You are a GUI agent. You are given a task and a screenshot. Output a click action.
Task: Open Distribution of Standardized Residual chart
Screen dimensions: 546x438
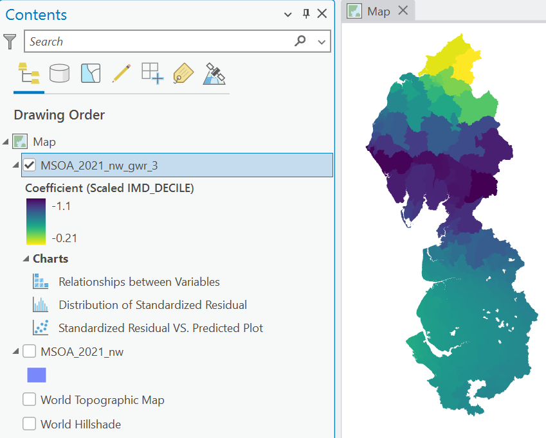152,305
